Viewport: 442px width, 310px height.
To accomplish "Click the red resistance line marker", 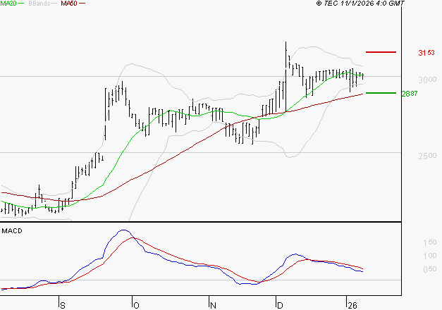I will tap(381, 52).
